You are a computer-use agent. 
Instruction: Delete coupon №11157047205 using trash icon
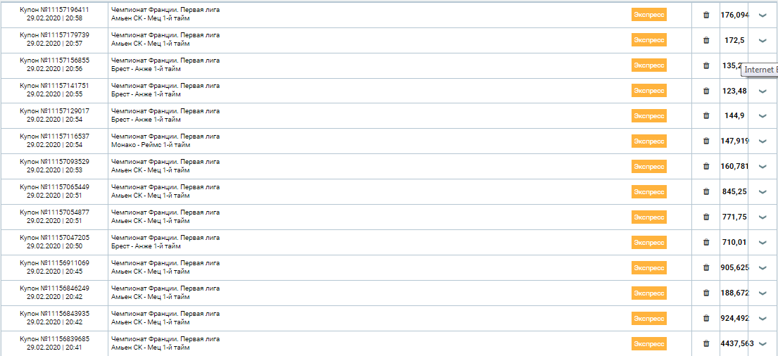[x=706, y=243]
